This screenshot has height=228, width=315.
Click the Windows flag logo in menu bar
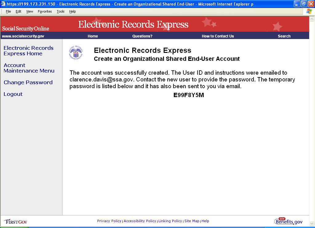tap(309, 11)
